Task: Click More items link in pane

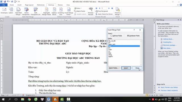Action: click(167, 48)
